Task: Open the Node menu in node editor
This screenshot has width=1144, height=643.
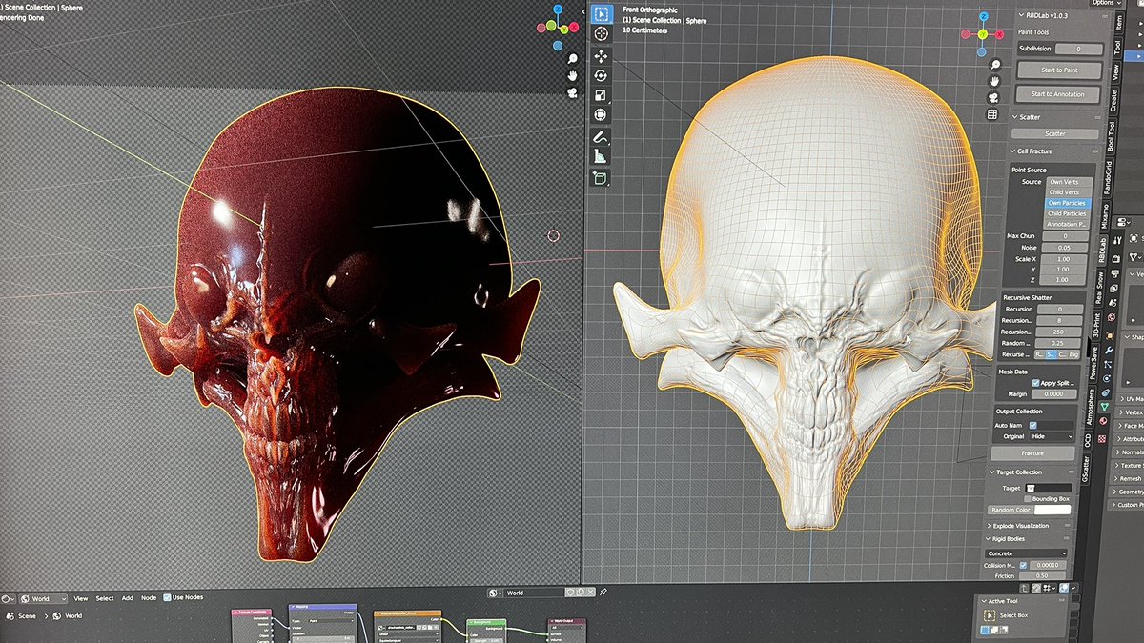Action: coord(148,598)
